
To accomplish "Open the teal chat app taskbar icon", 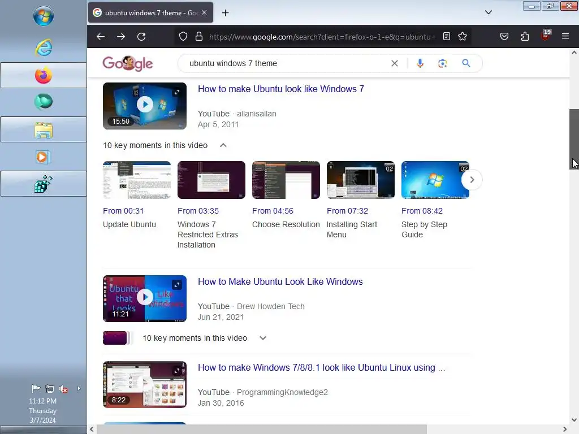I will point(43,102).
